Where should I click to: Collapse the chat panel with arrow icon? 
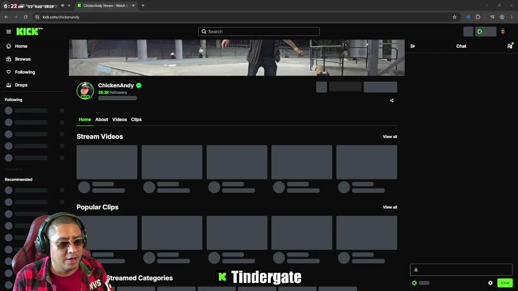point(412,46)
